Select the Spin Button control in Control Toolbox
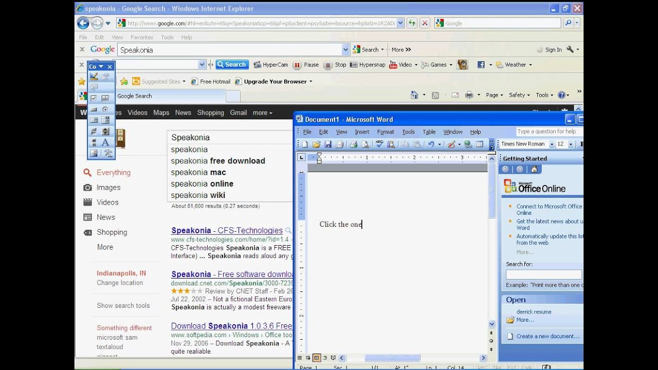The image size is (658, 370). click(x=105, y=131)
